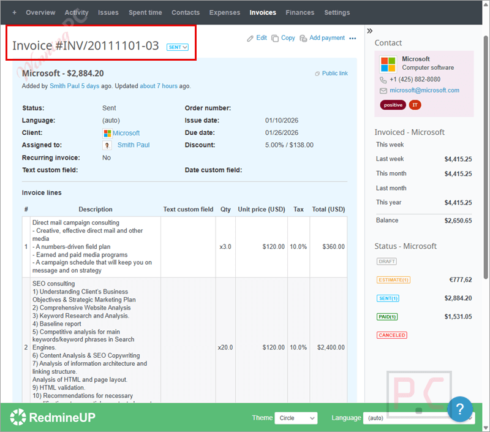Image resolution: width=490 pixels, height=432 pixels.
Task: Select the Invoices tab
Action: click(263, 12)
